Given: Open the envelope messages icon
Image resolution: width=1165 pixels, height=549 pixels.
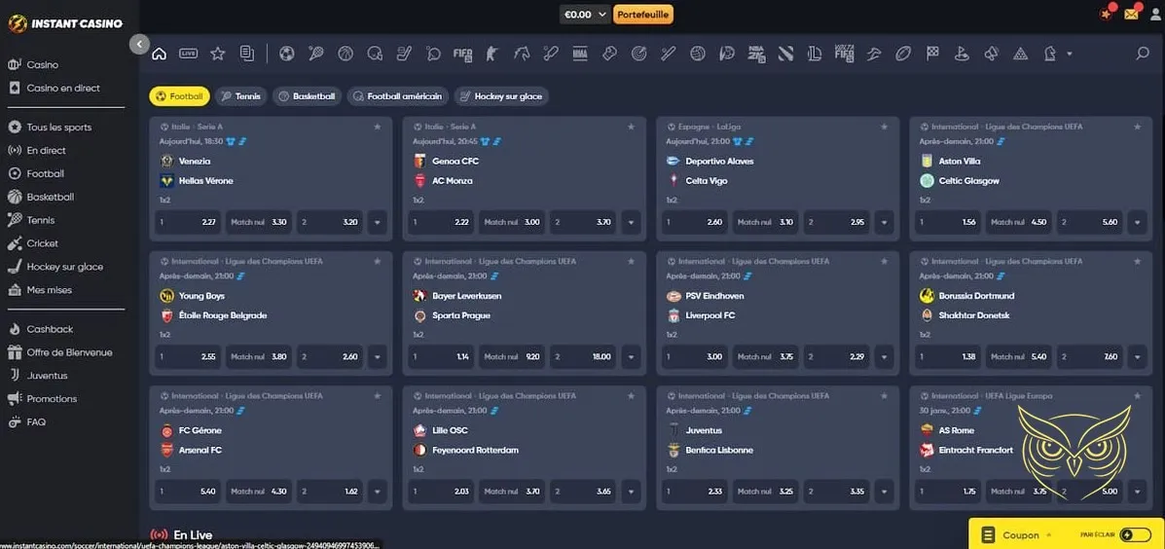Looking at the screenshot, I should (1131, 14).
